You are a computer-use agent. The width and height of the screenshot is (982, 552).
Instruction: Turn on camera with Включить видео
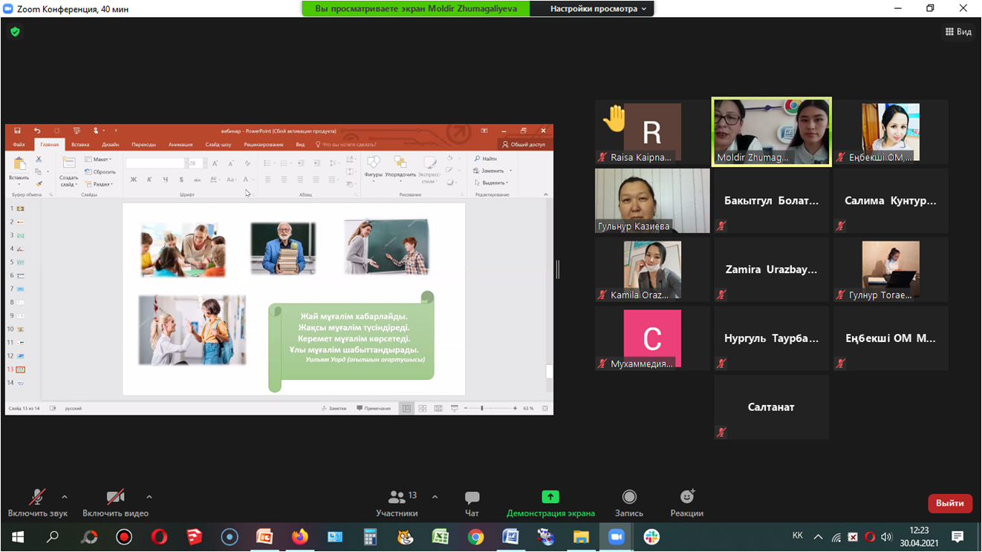[115, 502]
